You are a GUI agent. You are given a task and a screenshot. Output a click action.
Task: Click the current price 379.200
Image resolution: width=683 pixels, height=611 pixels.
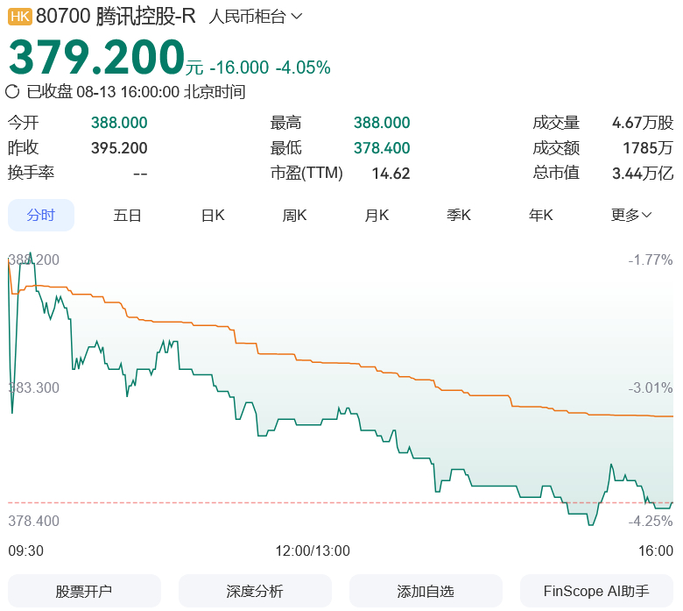click(x=96, y=57)
